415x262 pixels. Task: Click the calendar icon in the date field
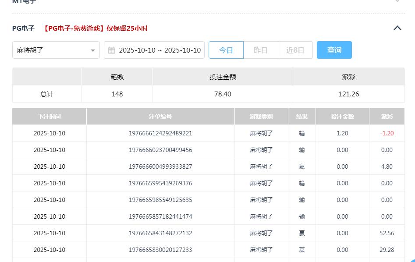click(x=111, y=50)
